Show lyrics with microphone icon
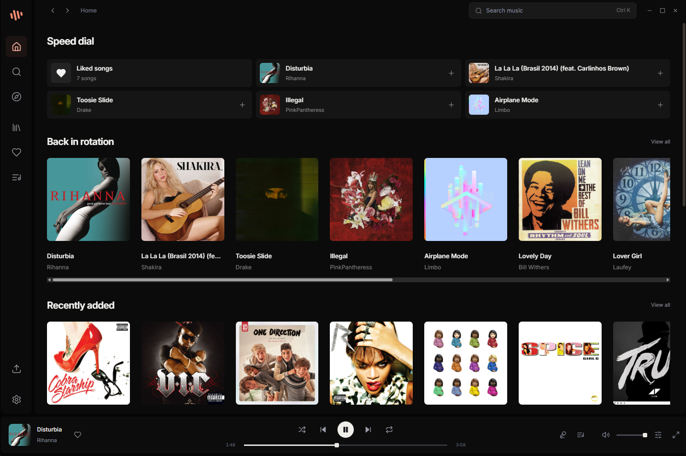The height and width of the screenshot is (456, 686). pos(563,435)
